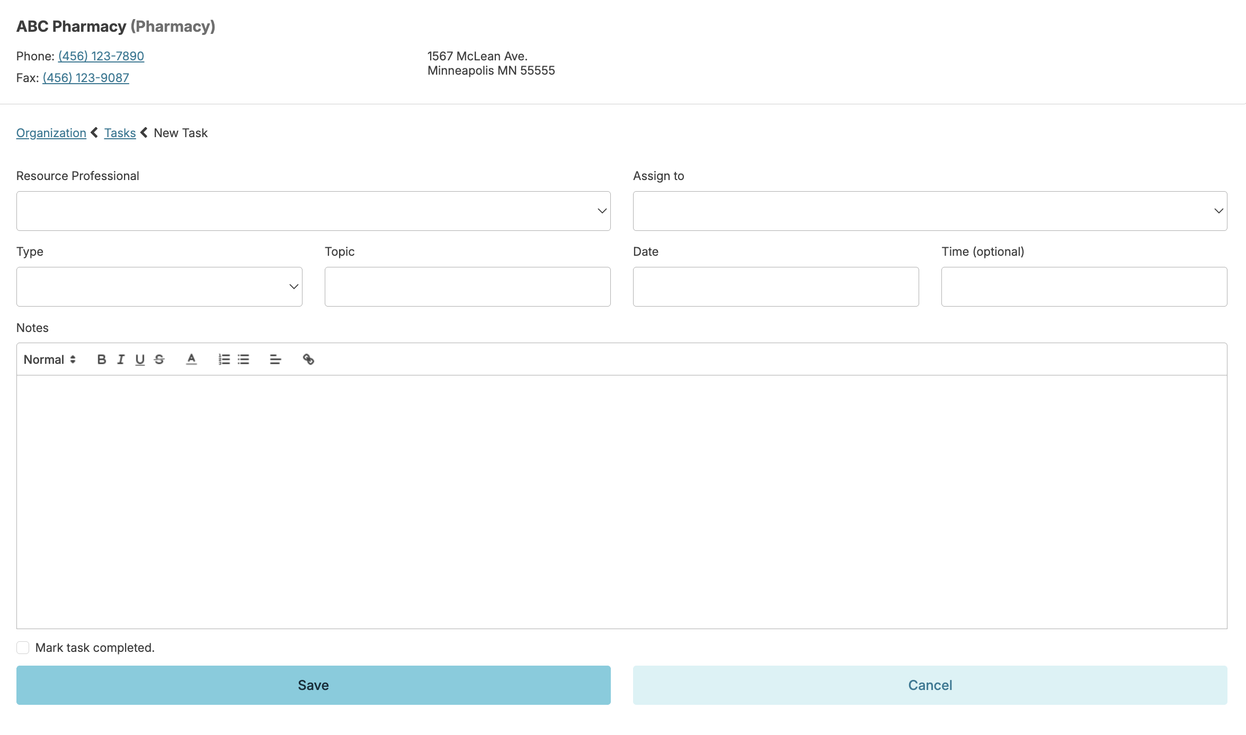This screenshot has height=735, width=1246.
Task: Go to Organization breadcrumb
Action: pyautogui.click(x=51, y=133)
